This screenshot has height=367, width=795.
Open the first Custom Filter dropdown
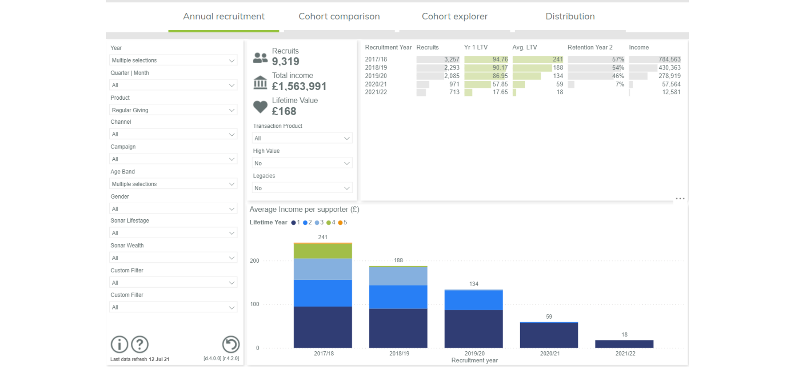[173, 283]
